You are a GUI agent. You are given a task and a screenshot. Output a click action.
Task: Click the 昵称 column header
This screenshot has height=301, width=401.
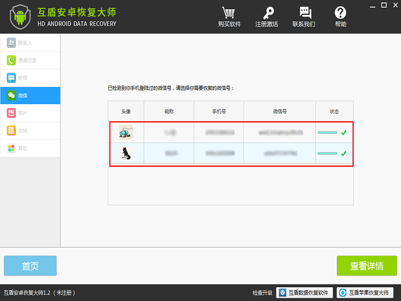[x=169, y=111]
